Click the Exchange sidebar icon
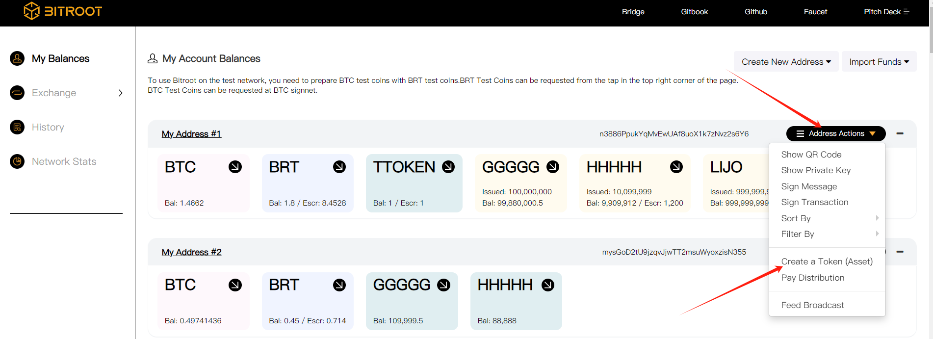933x339 pixels. click(x=17, y=93)
